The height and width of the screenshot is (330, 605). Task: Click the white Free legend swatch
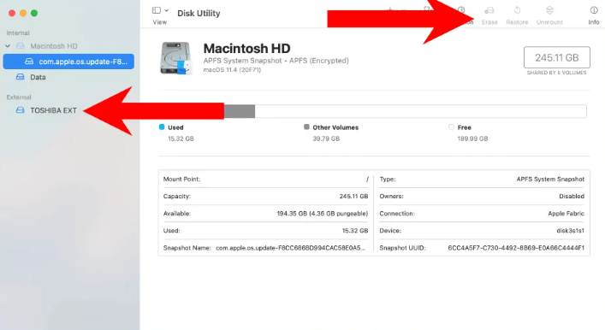451,127
